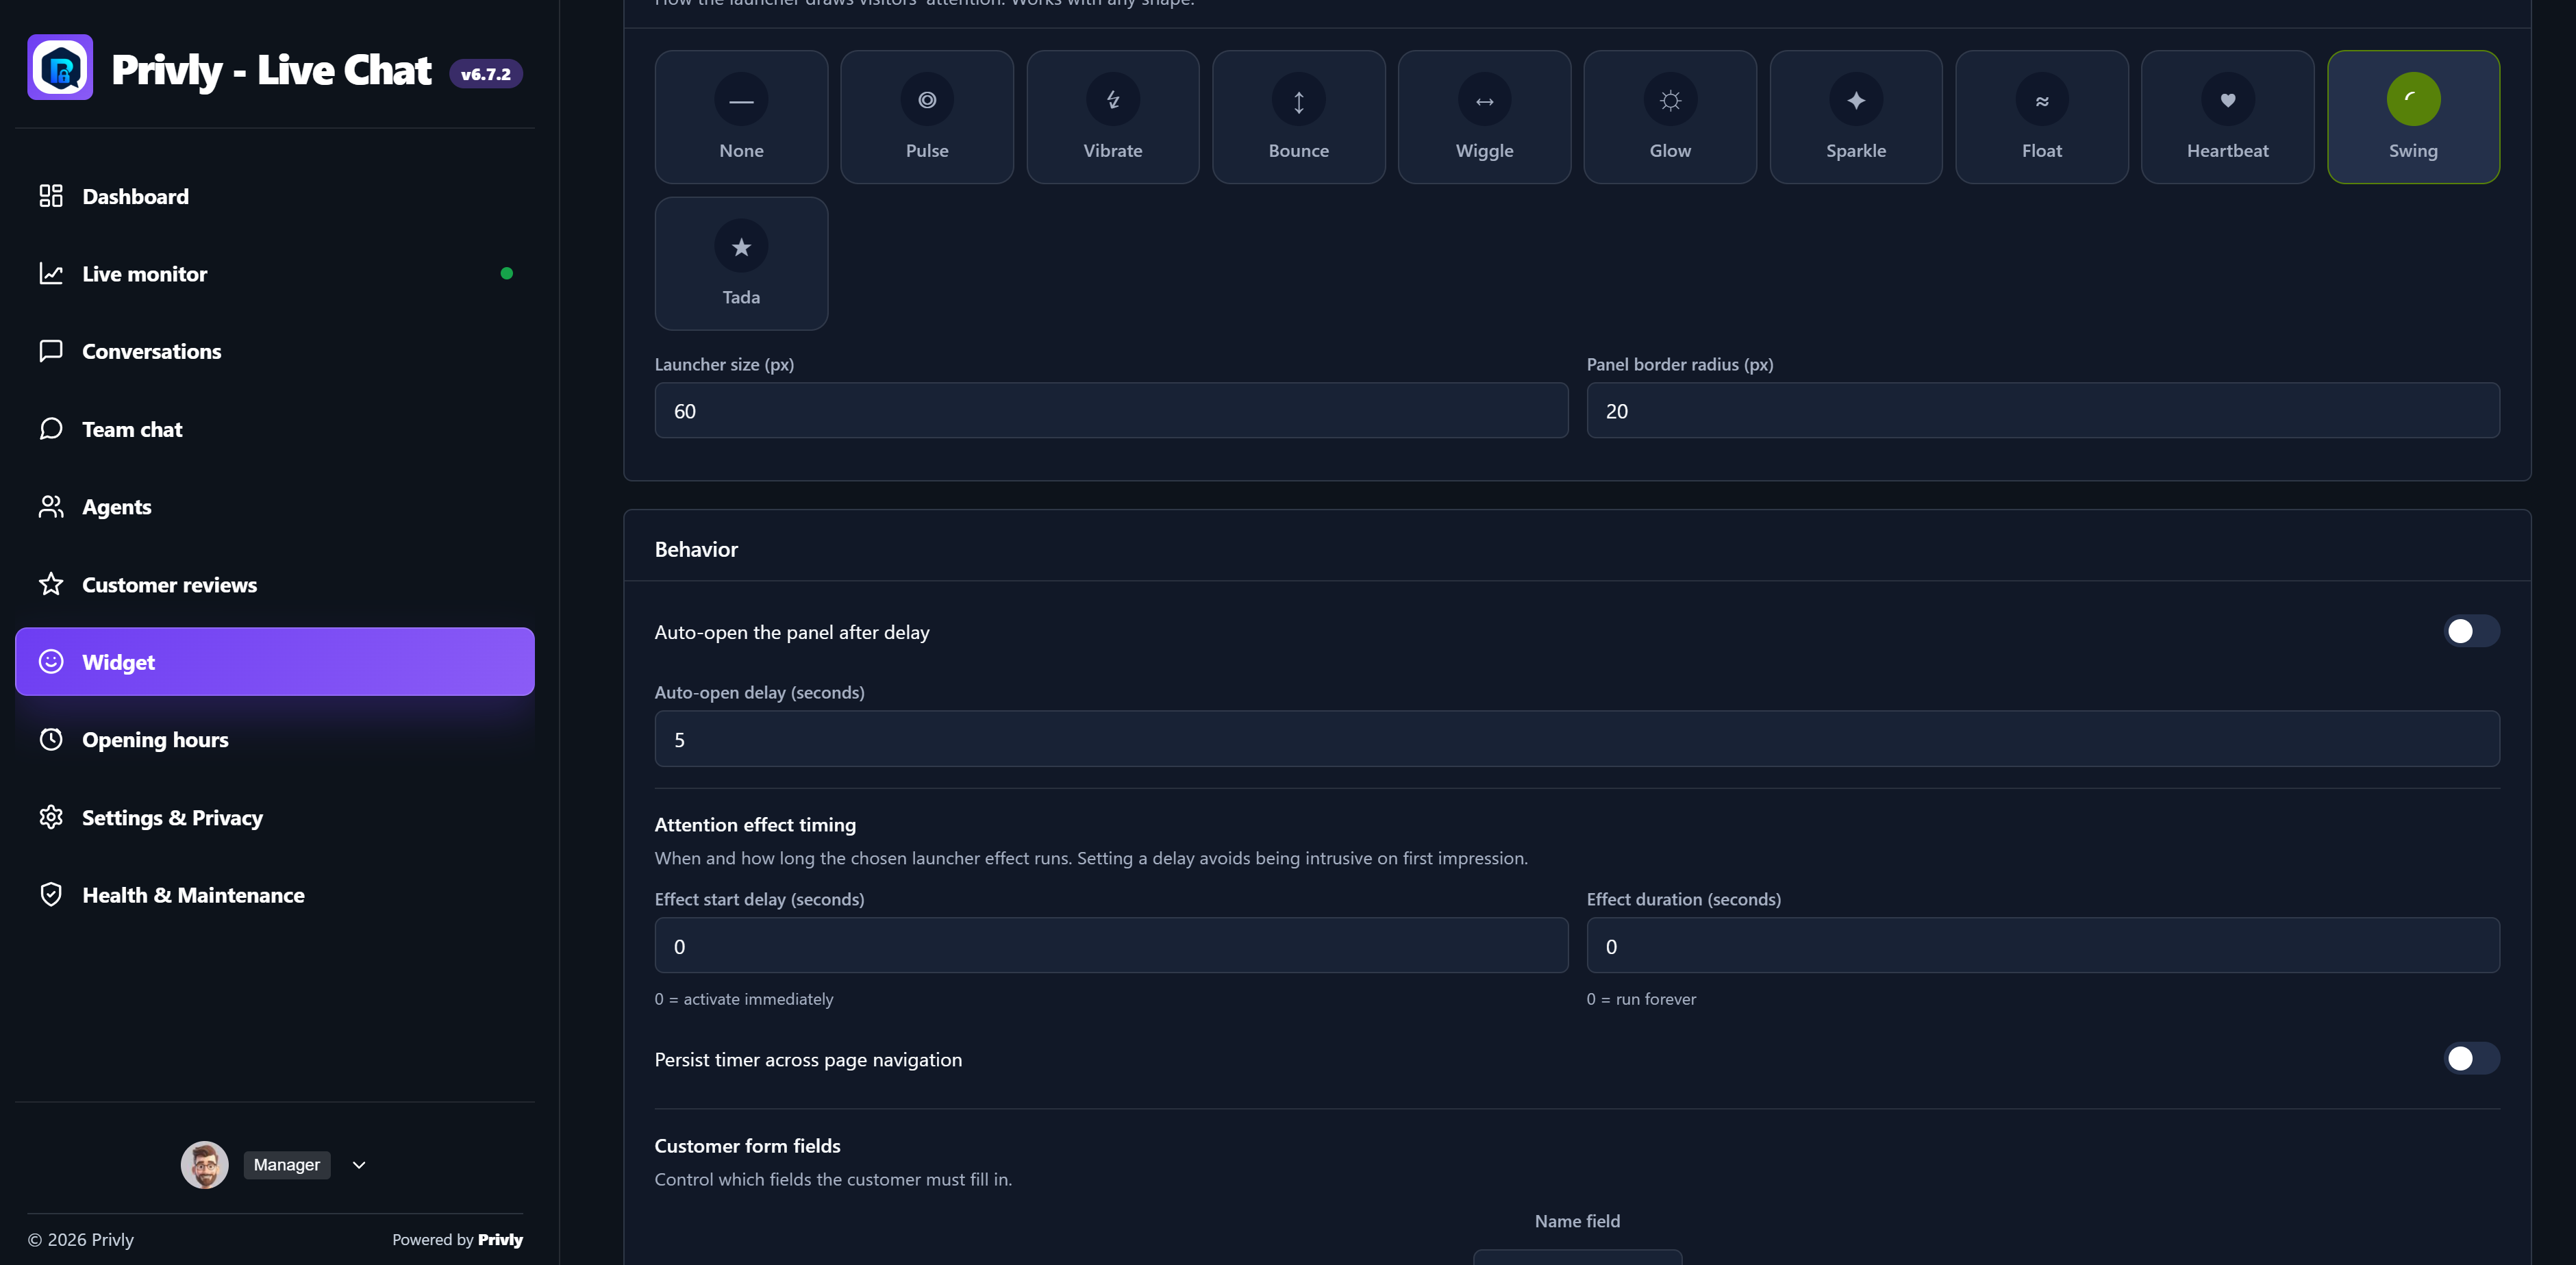Focus the Panel border radius input
Viewport: 2576px width, 1265px height.
(2043, 411)
